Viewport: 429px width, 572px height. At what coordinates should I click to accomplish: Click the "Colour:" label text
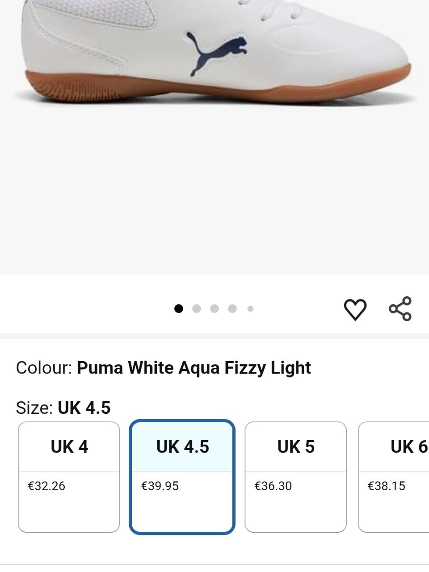click(x=44, y=368)
